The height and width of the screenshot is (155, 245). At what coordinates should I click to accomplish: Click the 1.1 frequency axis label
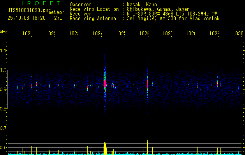(3, 51)
